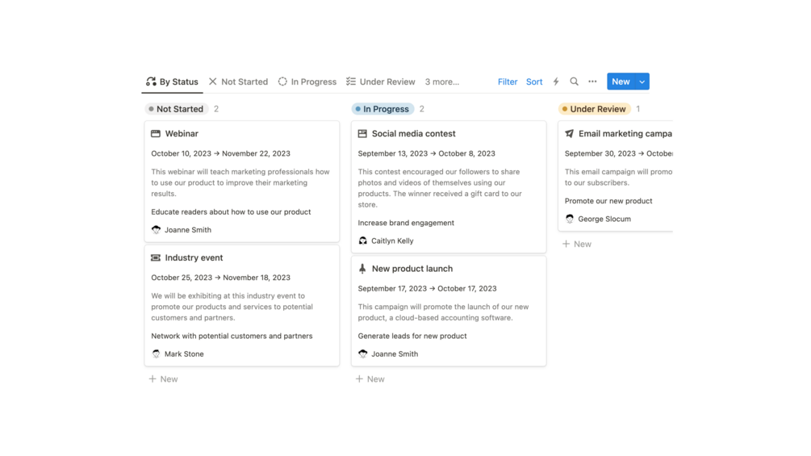The width and height of the screenshot is (811, 456).
Task: Add a new item under Not Started
Action: (x=164, y=379)
